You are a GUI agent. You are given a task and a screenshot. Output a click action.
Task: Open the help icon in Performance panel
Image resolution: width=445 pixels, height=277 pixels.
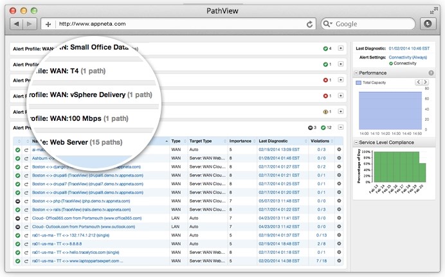point(431,73)
